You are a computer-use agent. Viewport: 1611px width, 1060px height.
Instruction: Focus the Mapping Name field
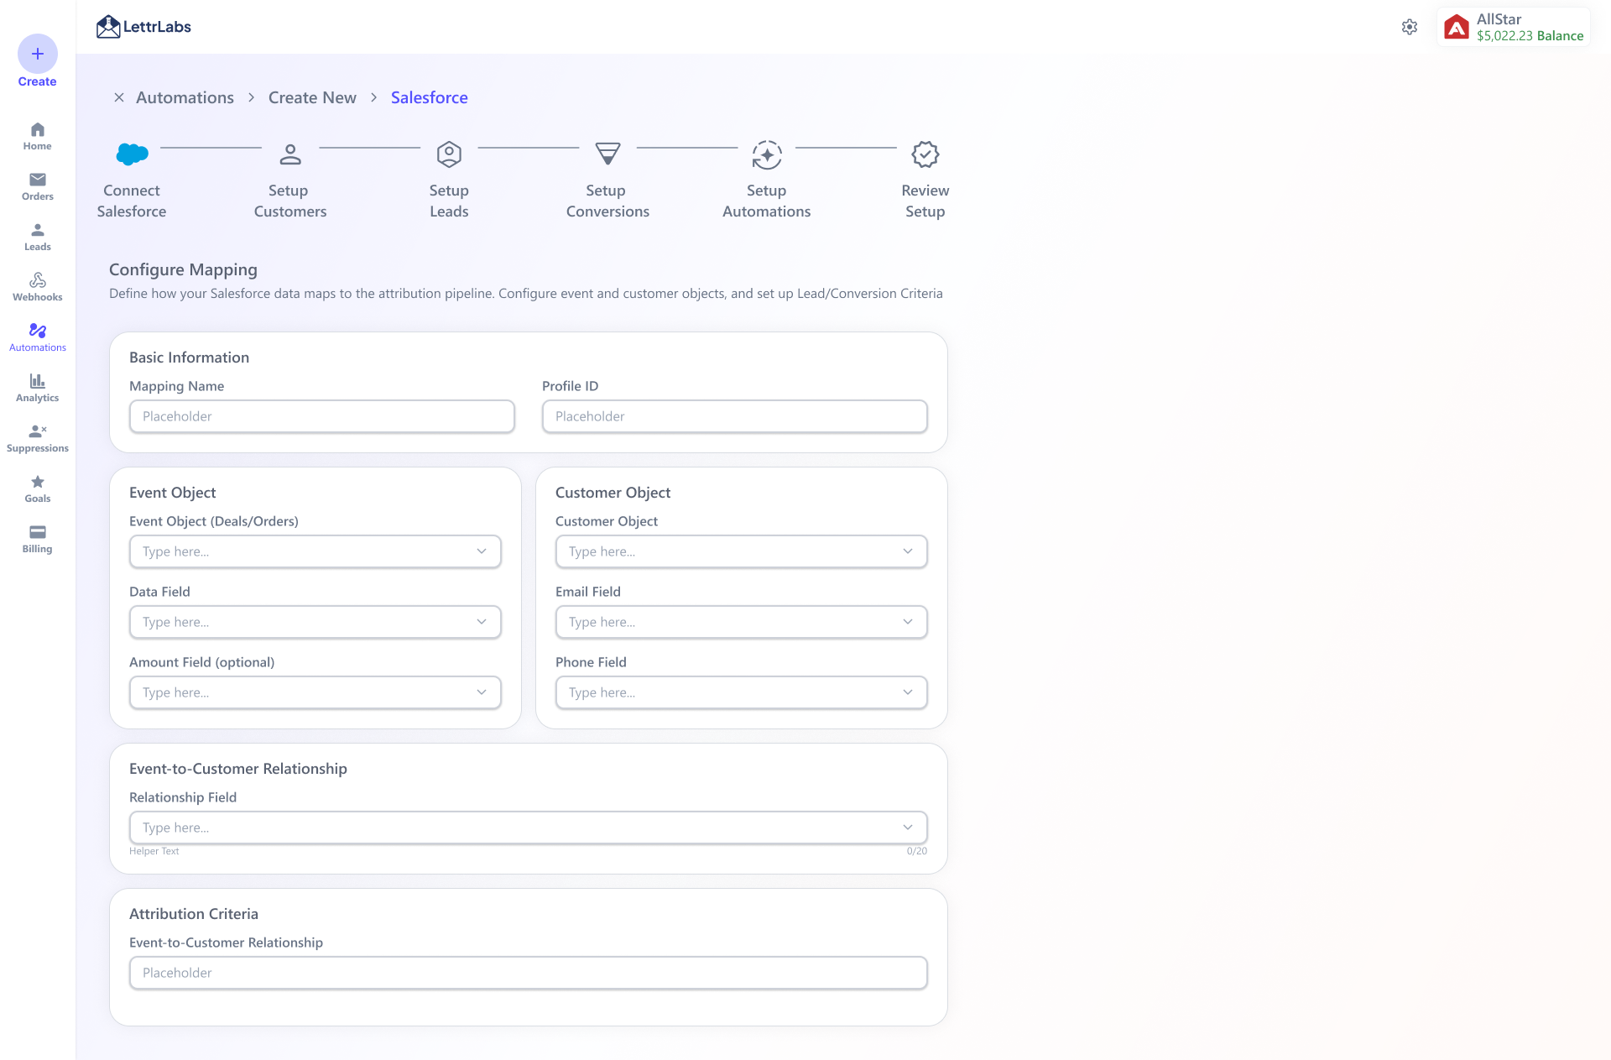pyautogui.click(x=322, y=416)
